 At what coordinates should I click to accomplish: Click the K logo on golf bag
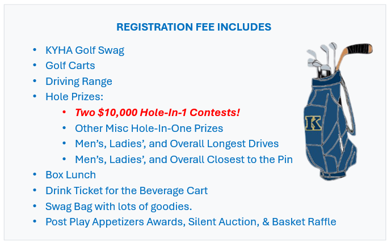(x=313, y=123)
